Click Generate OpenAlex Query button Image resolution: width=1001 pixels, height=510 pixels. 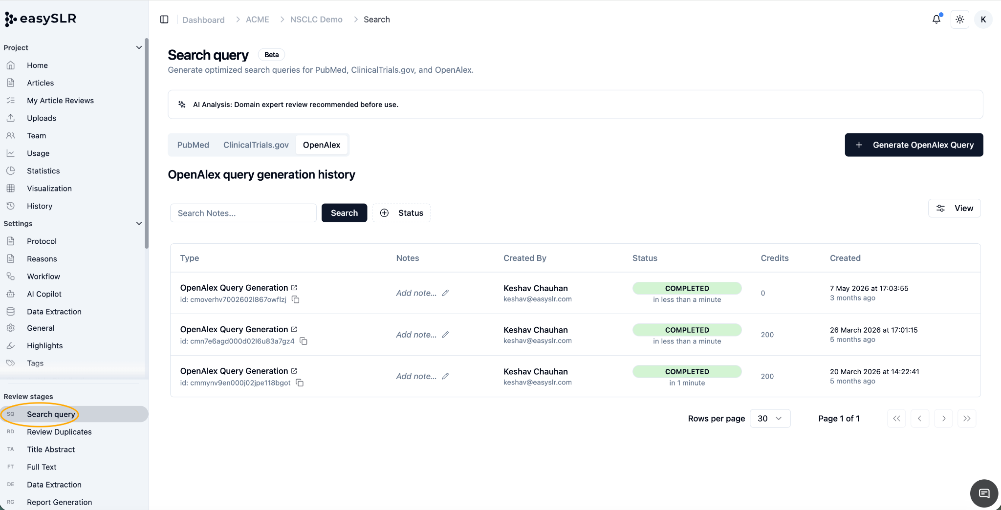914,145
